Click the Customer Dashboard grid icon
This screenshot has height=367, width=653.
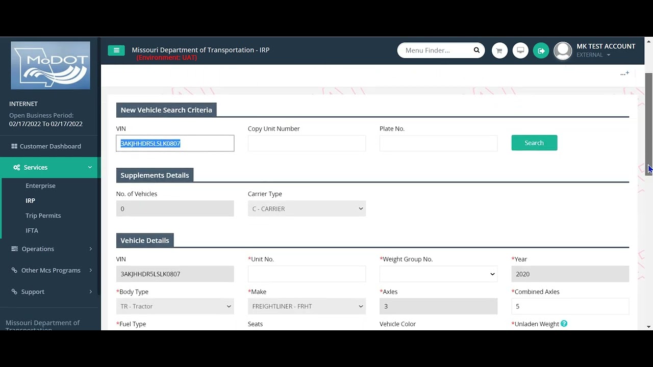[14, 146]
